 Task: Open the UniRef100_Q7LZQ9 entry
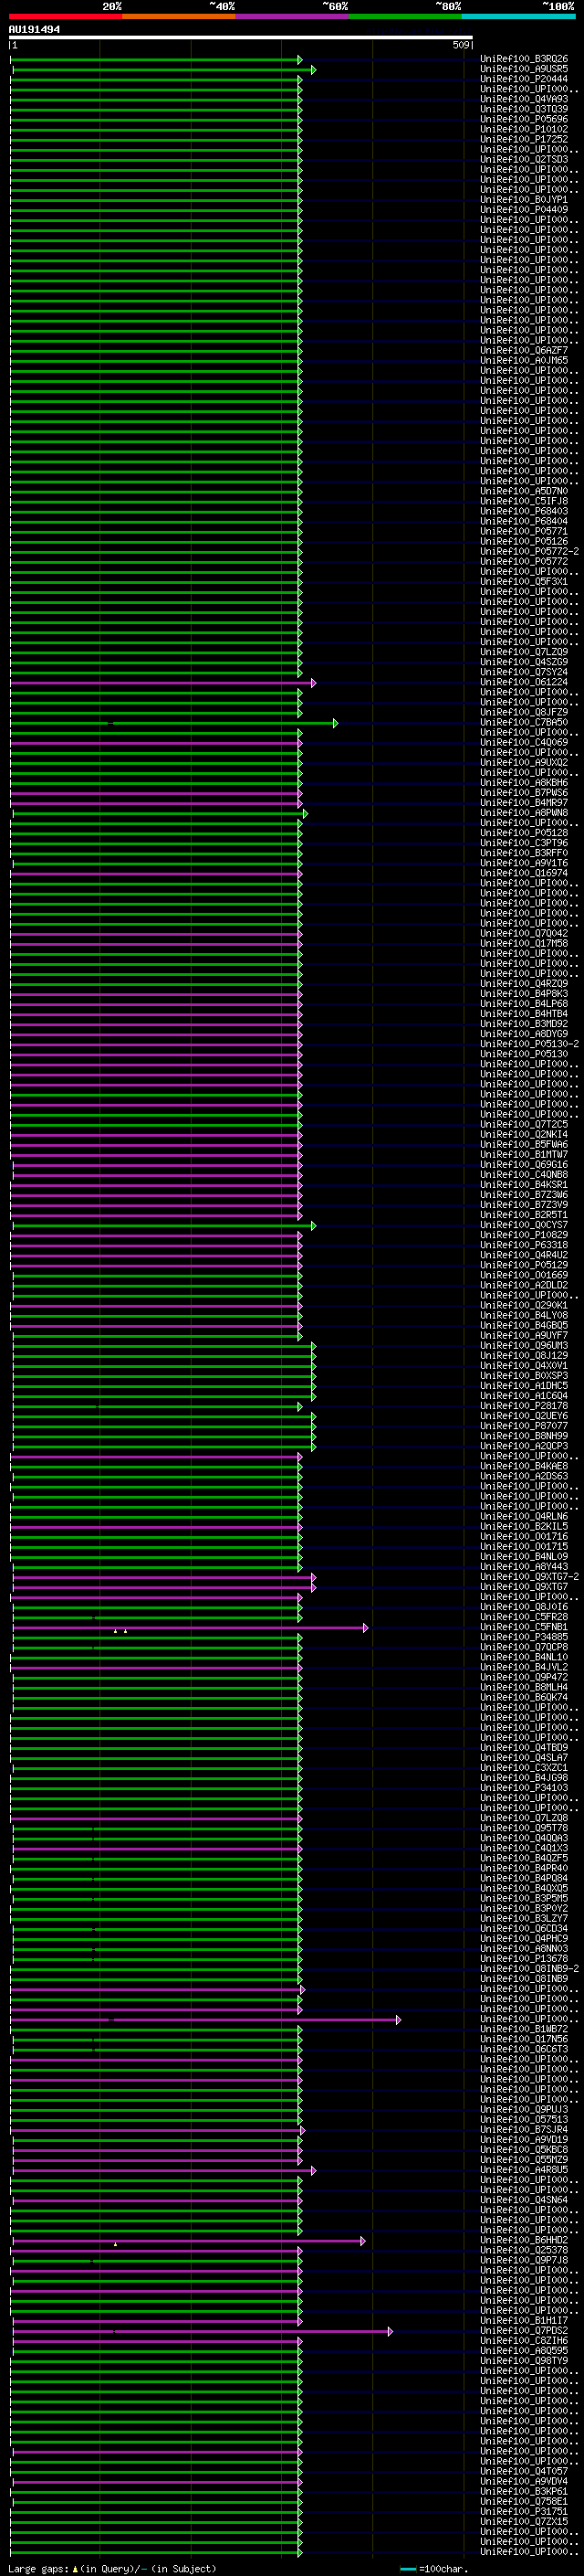524,652
